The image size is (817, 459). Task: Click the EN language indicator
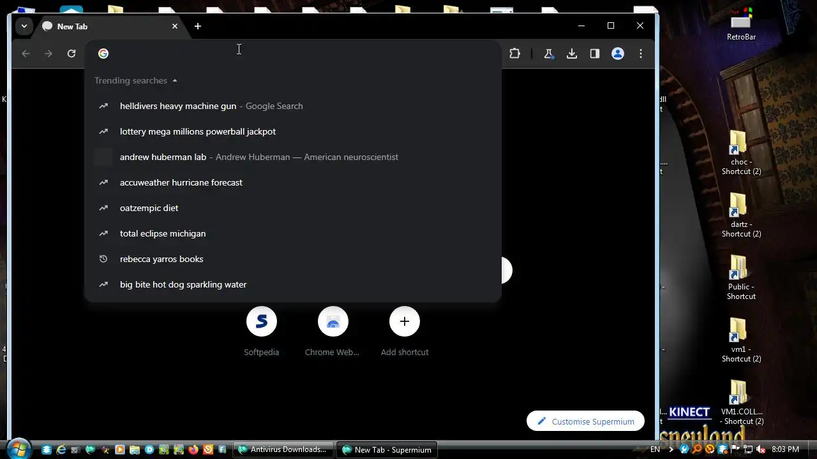655,449
